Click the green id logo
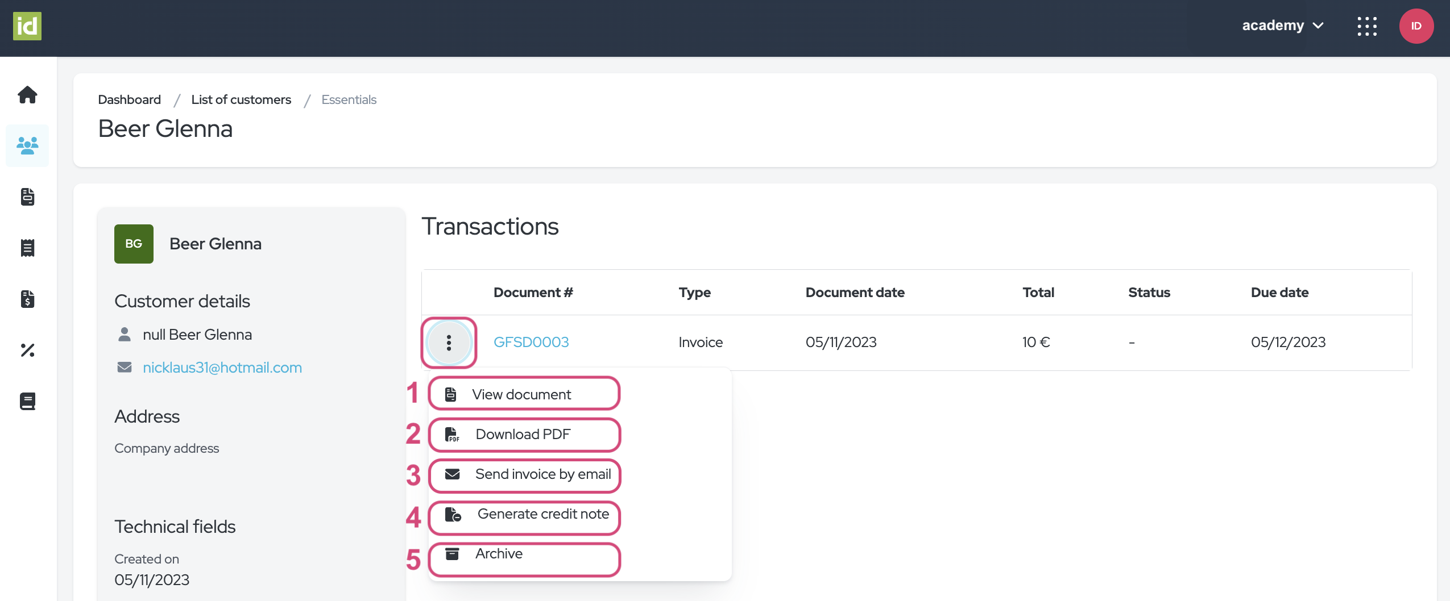This screenshot has height=601, width=1450. pyautogui.click(x=27, y=26)
